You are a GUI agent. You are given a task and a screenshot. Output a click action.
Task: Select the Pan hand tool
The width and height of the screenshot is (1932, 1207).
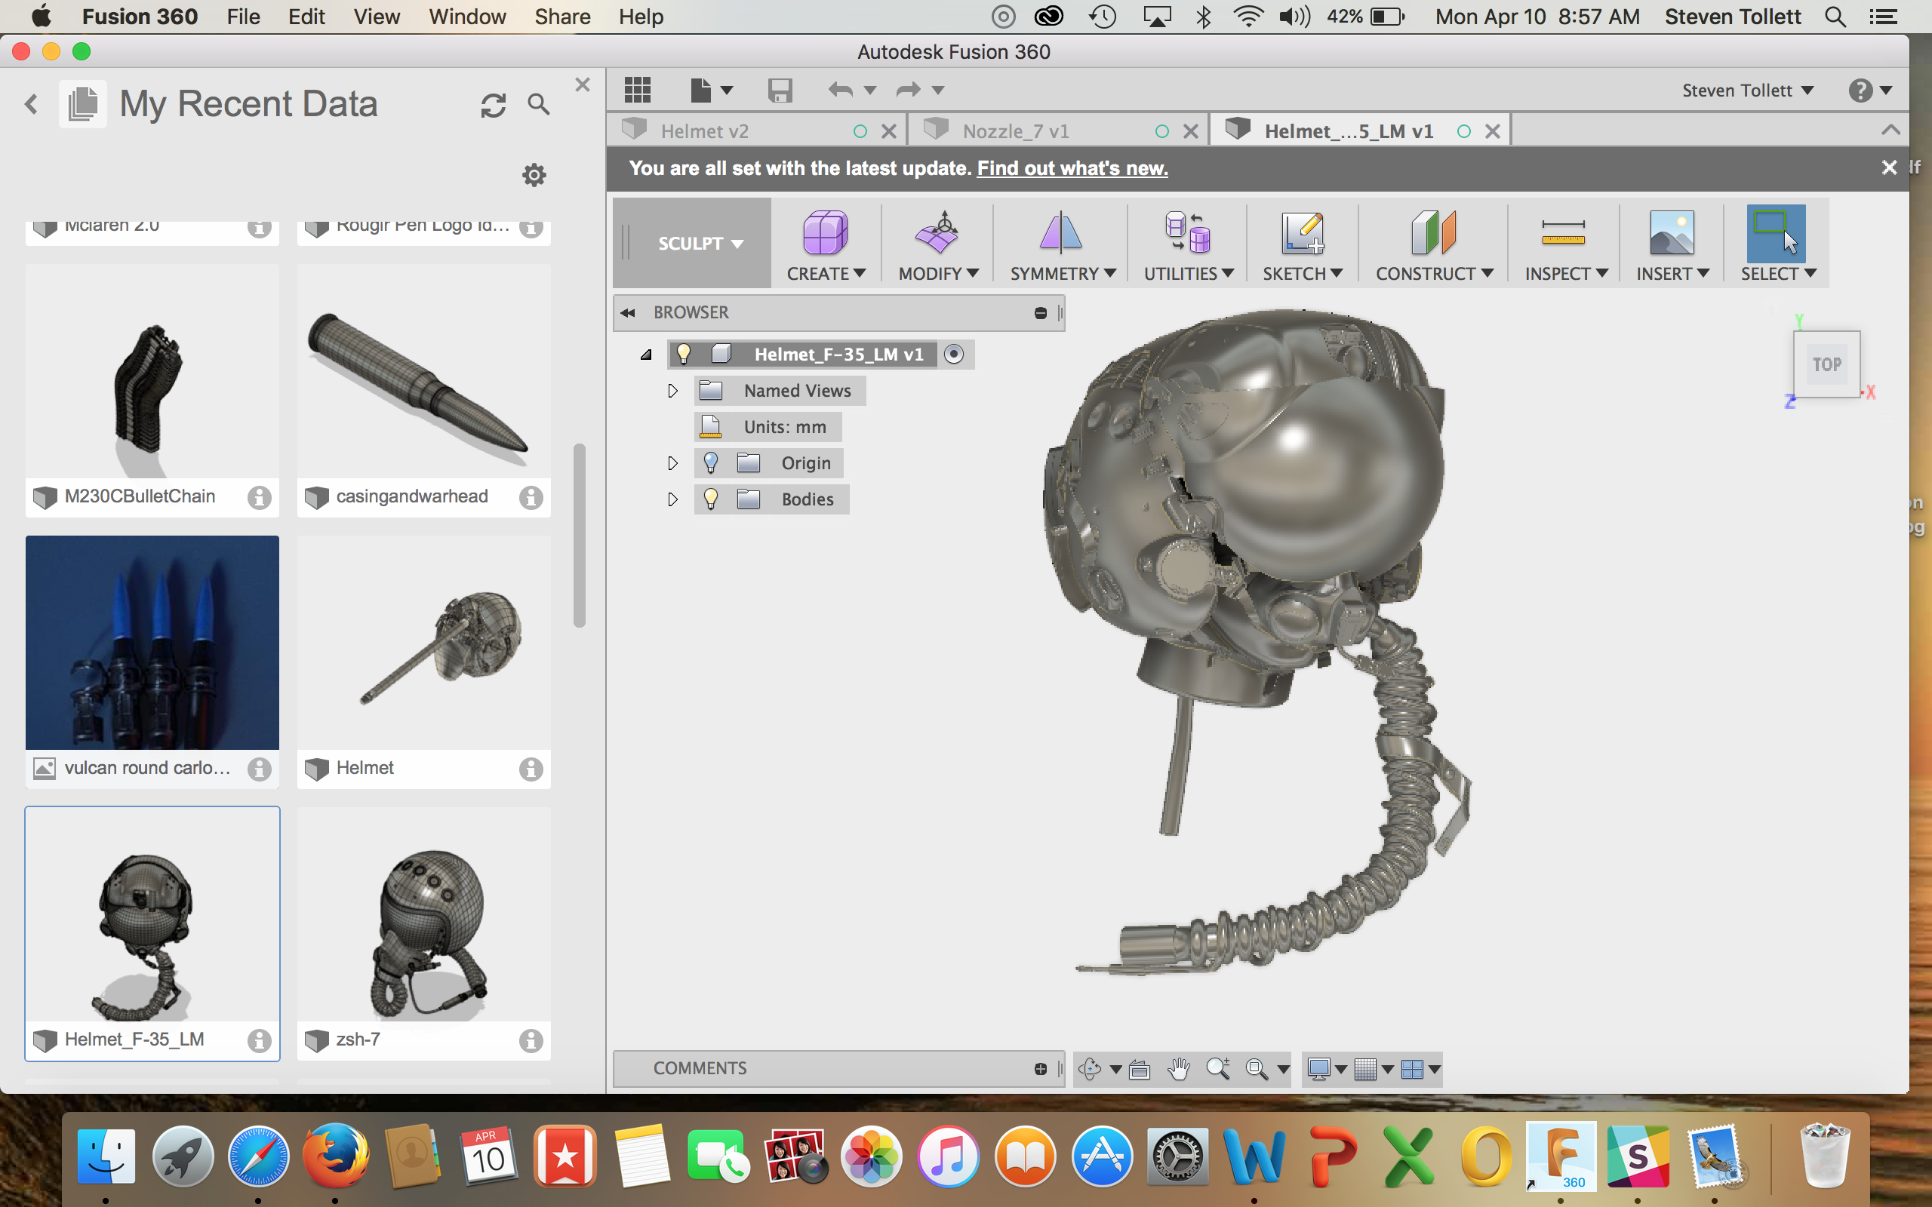coord(1178,1068)
